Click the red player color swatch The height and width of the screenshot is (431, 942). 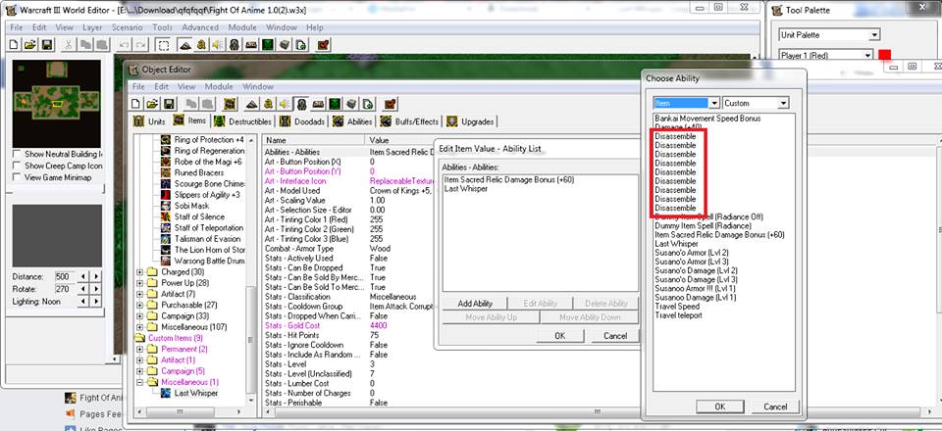[x=884, y=55]
